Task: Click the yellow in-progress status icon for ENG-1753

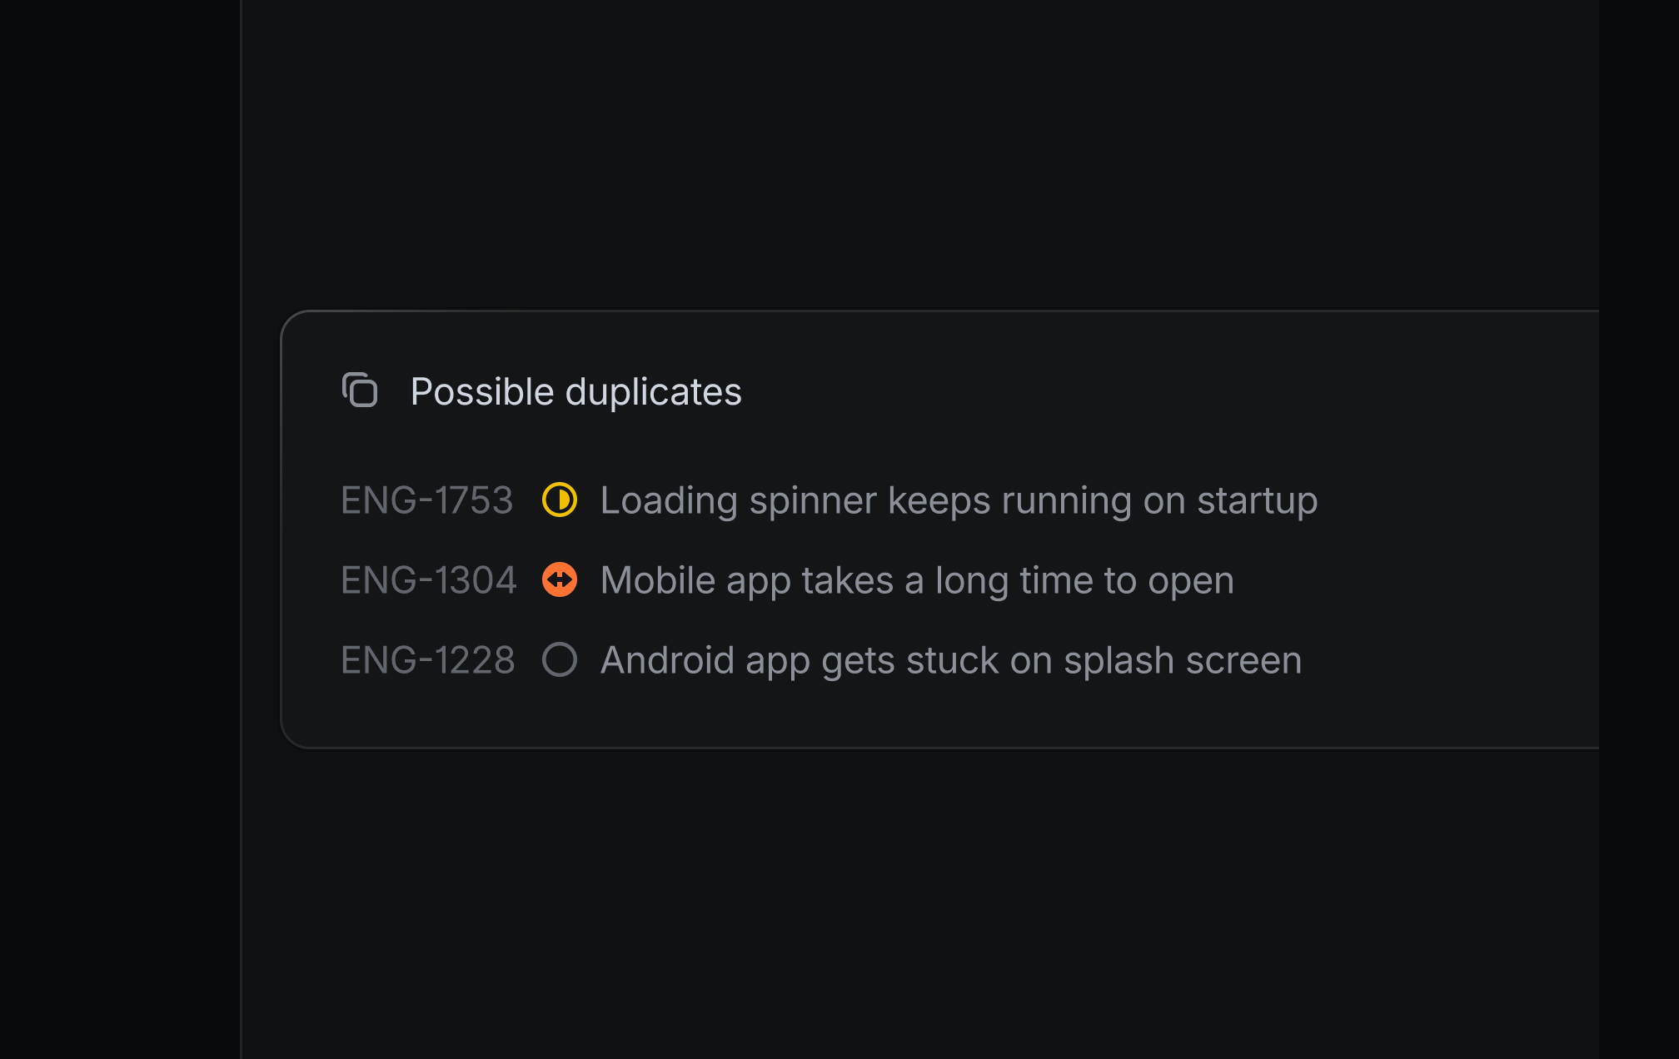Action: click(560, 500)
